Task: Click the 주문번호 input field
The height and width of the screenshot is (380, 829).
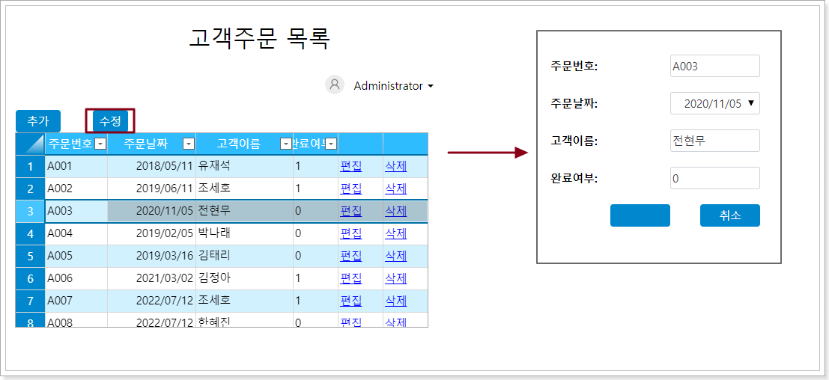Action: (714, 66)
